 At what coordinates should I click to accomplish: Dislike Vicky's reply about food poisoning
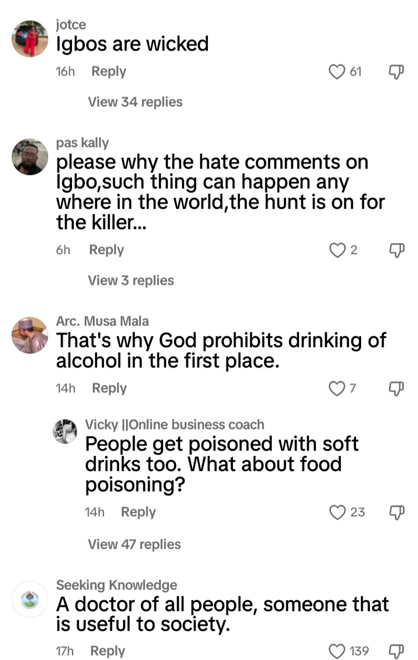(395, 512)
